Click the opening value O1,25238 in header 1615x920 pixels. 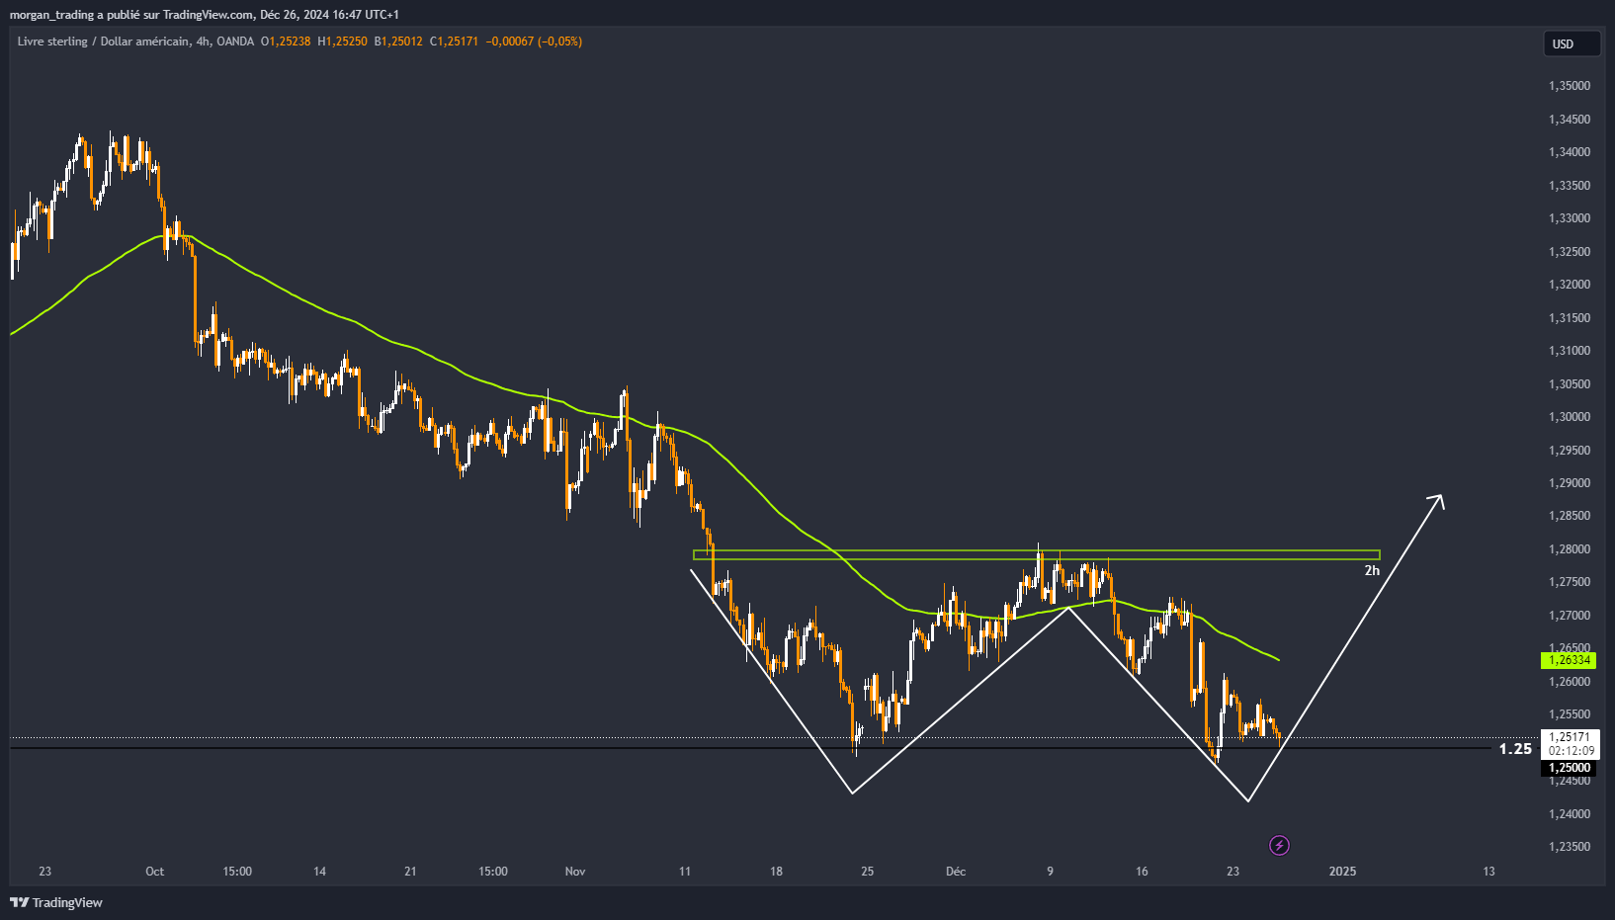pos(285,42)
